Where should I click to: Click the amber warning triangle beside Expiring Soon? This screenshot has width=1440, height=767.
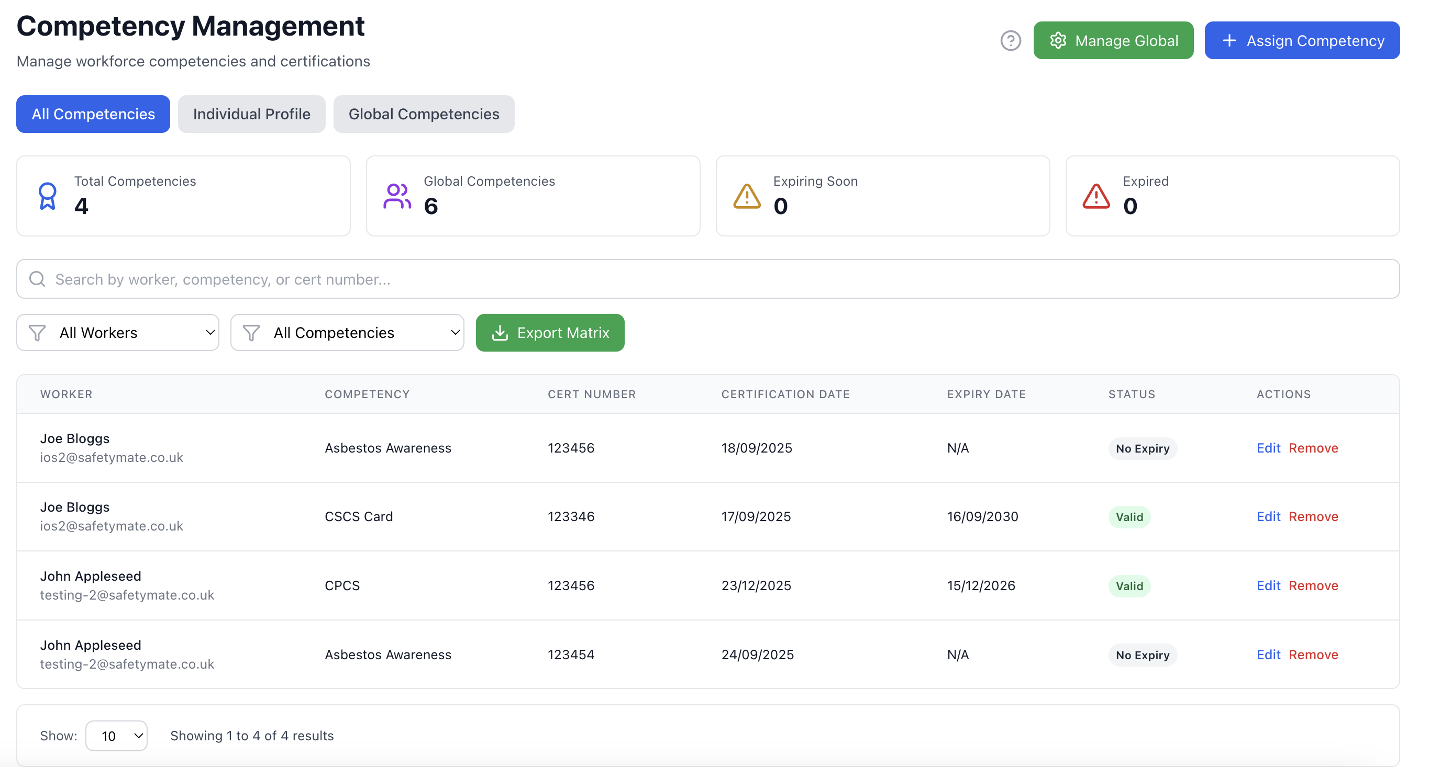[x=746, y=196]
